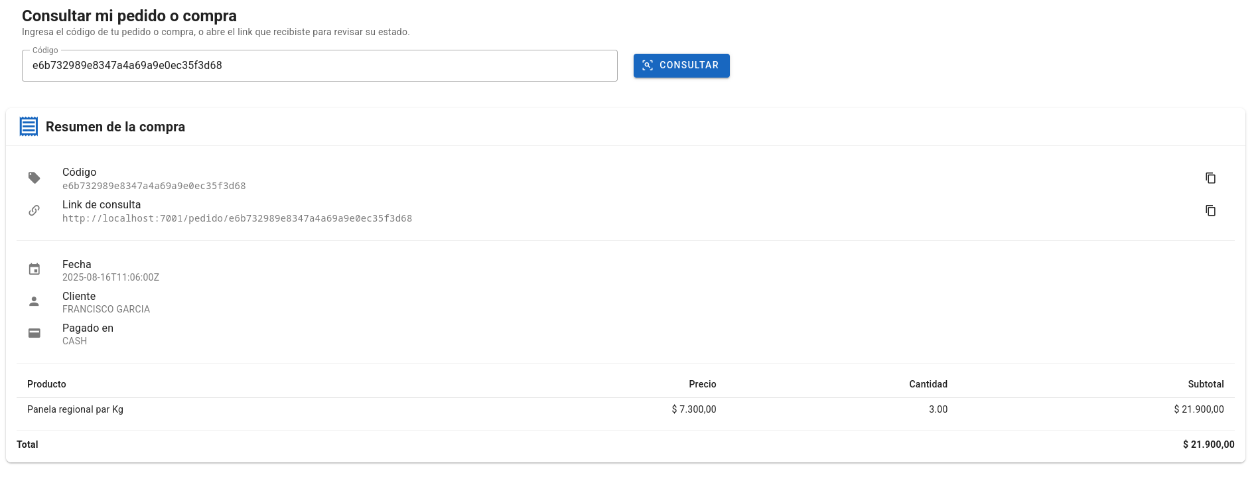
Task: Copy the Link de consulta with copy icon
Action: coord(1210,210)
